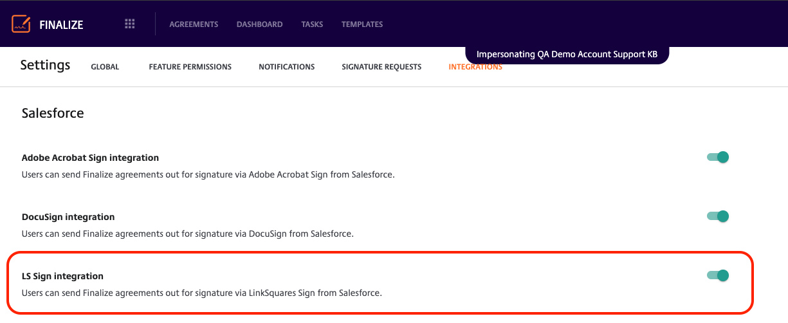Click the FINALIZE brand name text

pyautogui.click(x=61, y=25)
